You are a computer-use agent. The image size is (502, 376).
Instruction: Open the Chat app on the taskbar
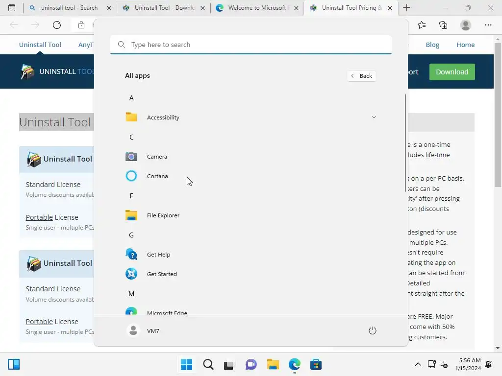(x=251, y=364)
